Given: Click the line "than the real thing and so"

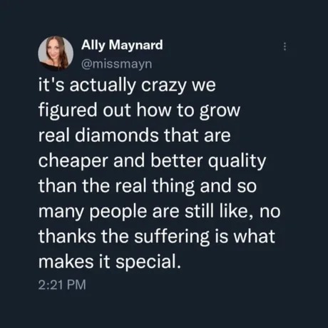Looking at the screenshot, I should coord(148,185).
